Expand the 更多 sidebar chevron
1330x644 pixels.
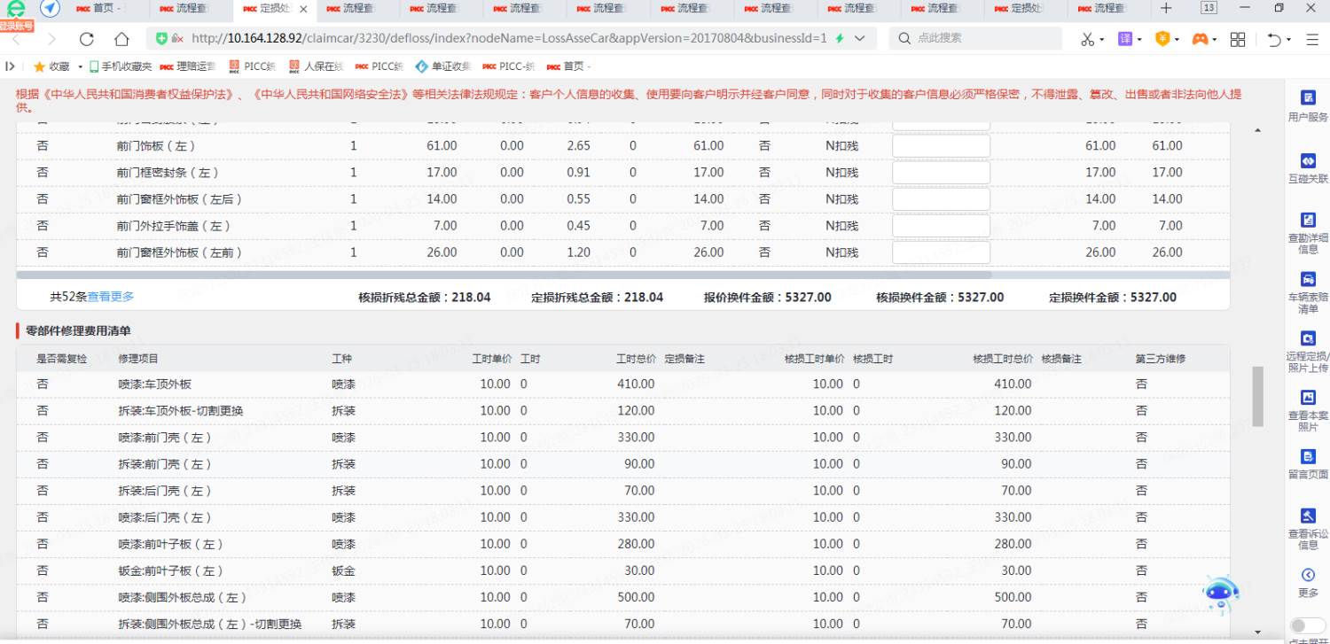click(x=1307, y=575)
